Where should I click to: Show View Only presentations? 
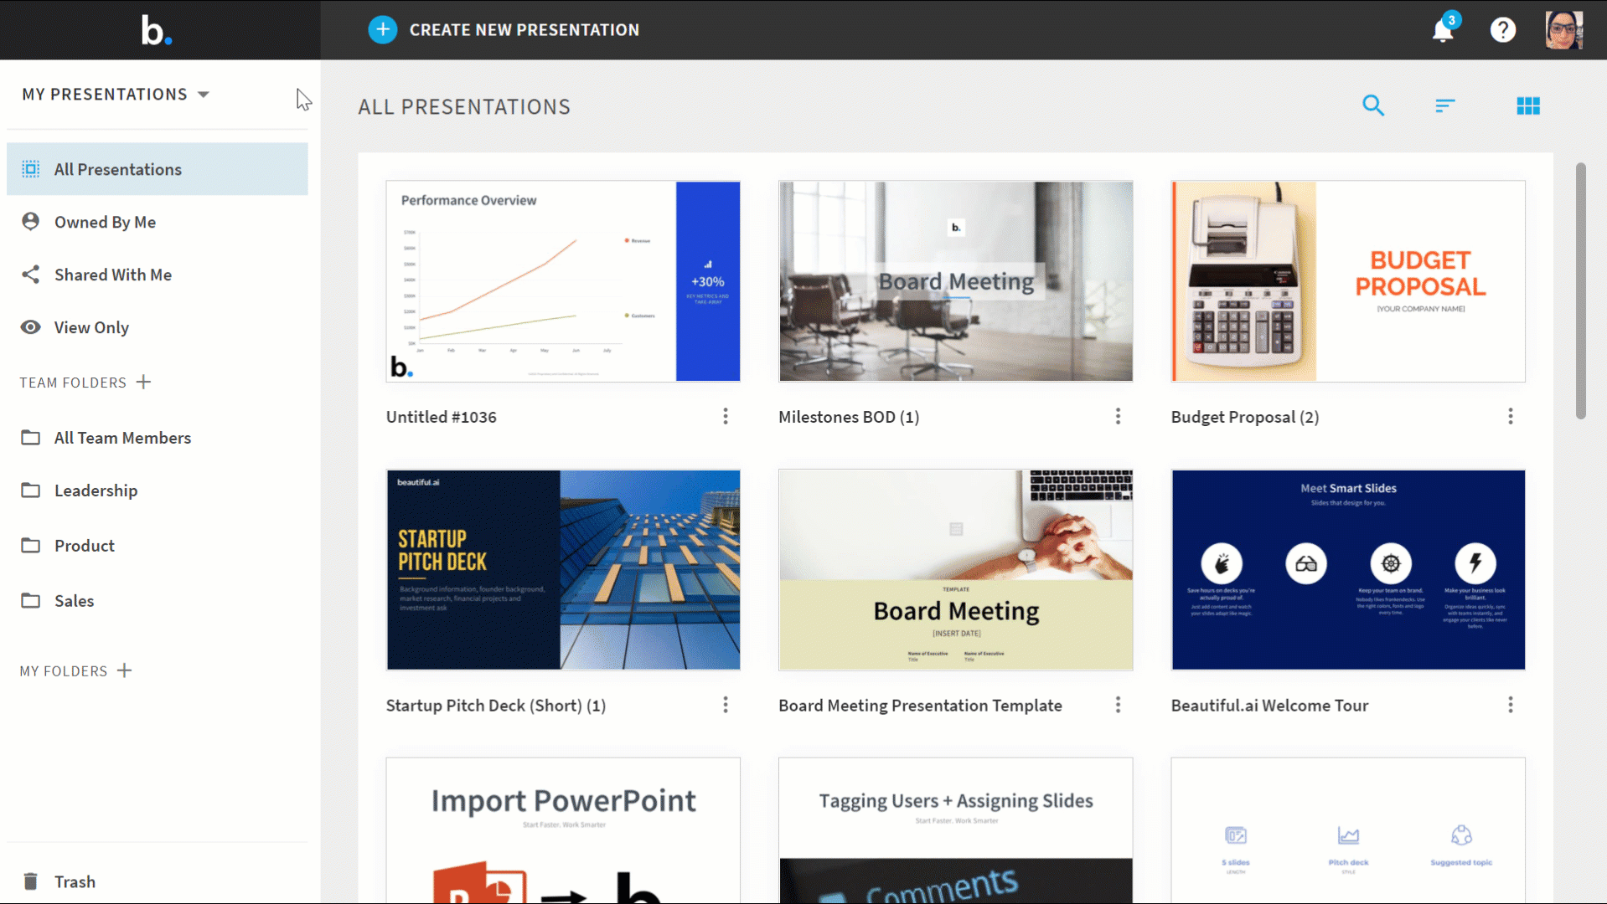tap(158, 327)
